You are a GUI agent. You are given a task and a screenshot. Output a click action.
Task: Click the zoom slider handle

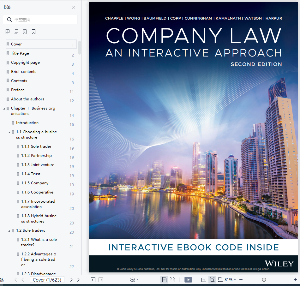[x=264, y=280]
